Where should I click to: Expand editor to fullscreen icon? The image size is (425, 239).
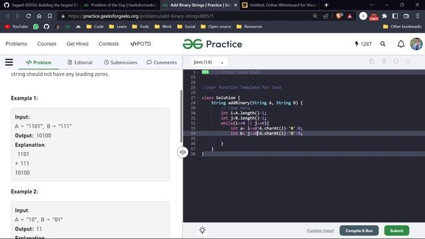point(408,62)
